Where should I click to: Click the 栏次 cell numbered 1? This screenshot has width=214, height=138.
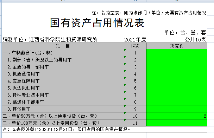point(135,53)
